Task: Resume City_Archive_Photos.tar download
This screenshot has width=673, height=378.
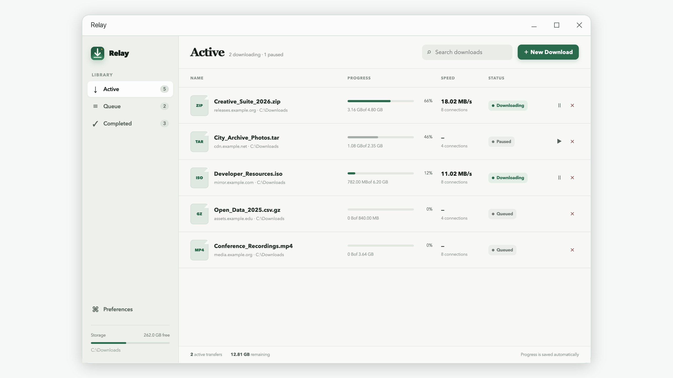Action: click(559, 141)
